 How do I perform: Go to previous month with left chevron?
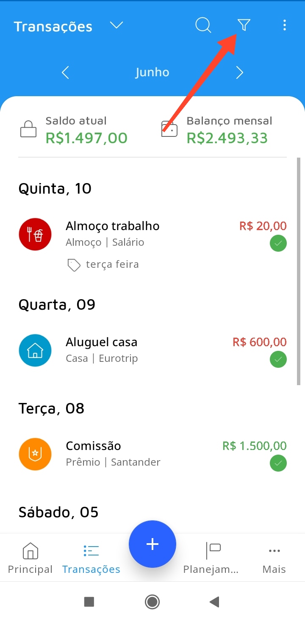65,72
